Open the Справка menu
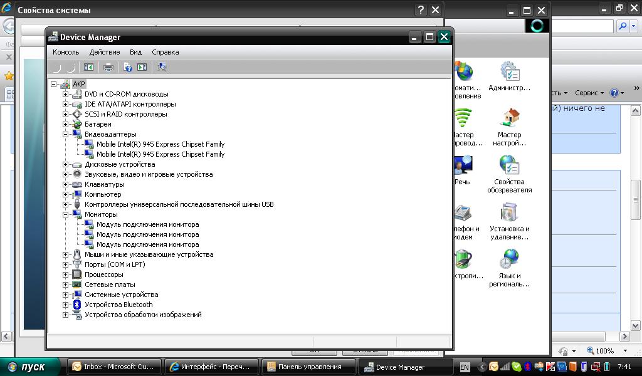Image resolution: width=642 pixels, height=376 pixels. (x=165, y=52)
